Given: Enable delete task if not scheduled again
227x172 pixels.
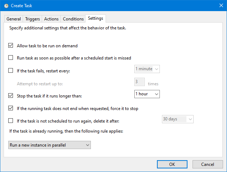Looking at the screenshot, I should 11,121.
